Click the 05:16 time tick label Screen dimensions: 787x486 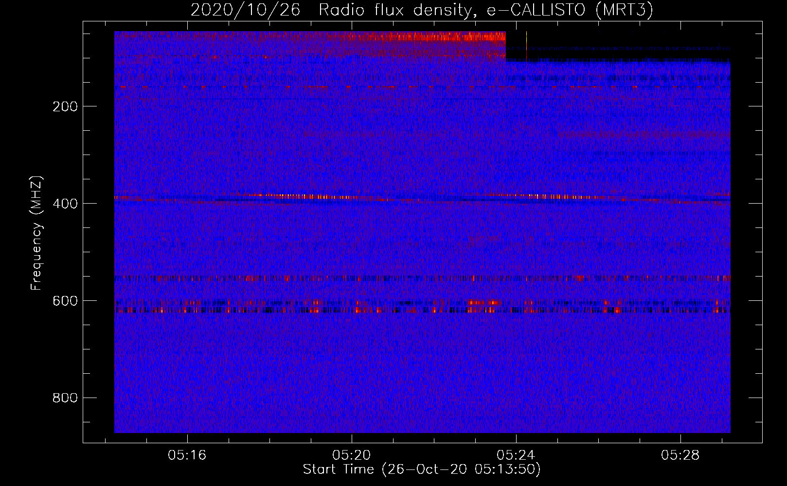tap(187, 455)
